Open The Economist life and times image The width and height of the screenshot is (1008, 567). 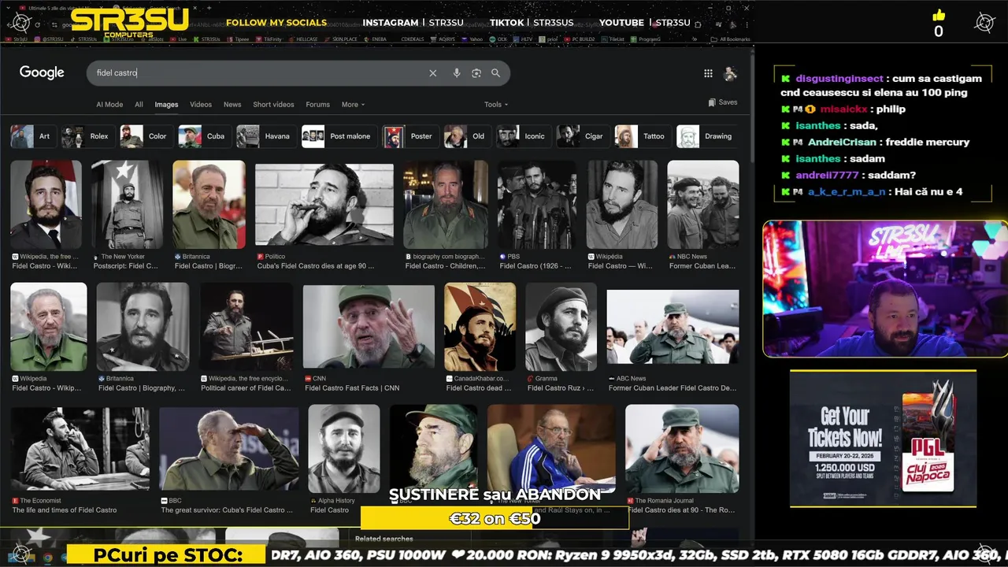click(80, 449)
